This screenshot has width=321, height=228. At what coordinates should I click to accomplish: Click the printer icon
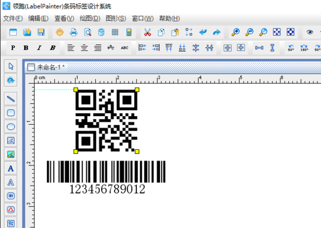(73, 32)
